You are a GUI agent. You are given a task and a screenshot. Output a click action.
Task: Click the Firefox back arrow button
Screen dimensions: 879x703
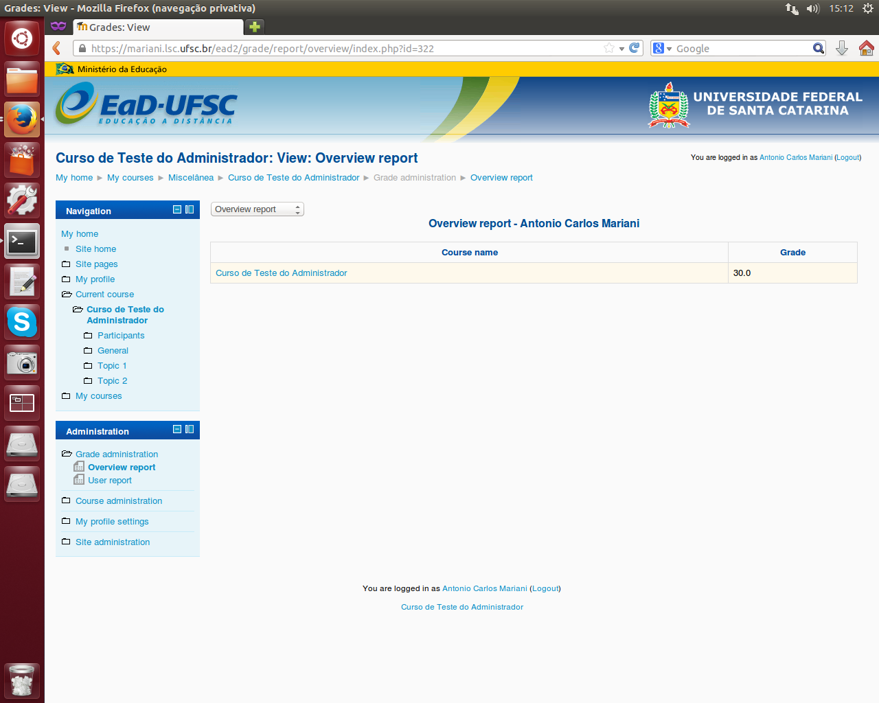click(57, 48)
